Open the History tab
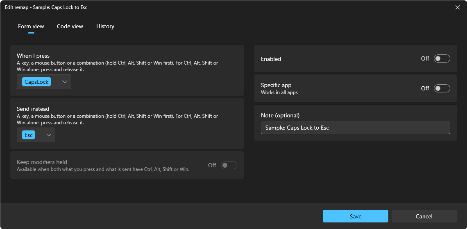Viewport: 467px width, 229px height. coord(105,27)
